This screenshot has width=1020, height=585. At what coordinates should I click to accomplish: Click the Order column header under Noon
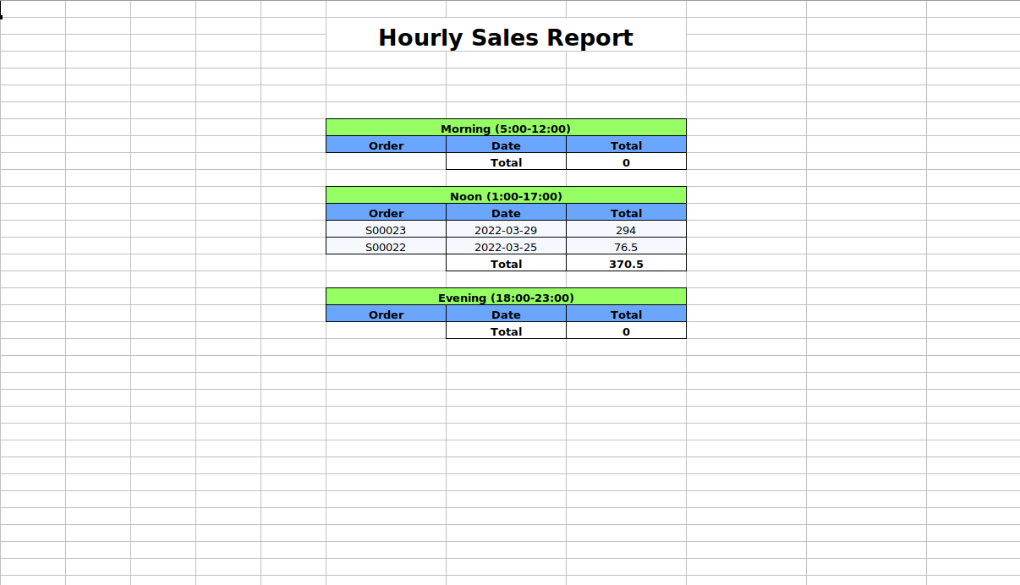point(386,213)
